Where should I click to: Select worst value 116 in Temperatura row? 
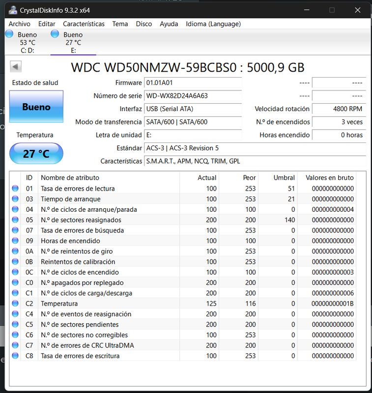[251, 304]
